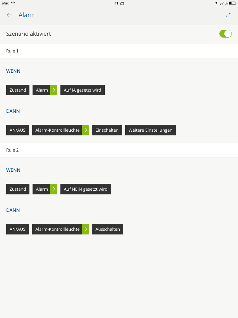Expand Alarm-Kontrollleuchte chevron in Rule 2
238x318 pixels.
[x=86, y=229]
